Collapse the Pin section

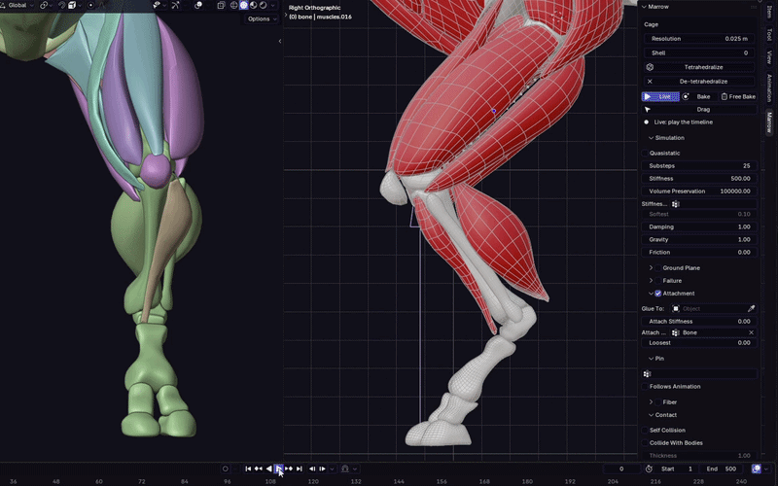pyautogui.click(x=651, y=359)
